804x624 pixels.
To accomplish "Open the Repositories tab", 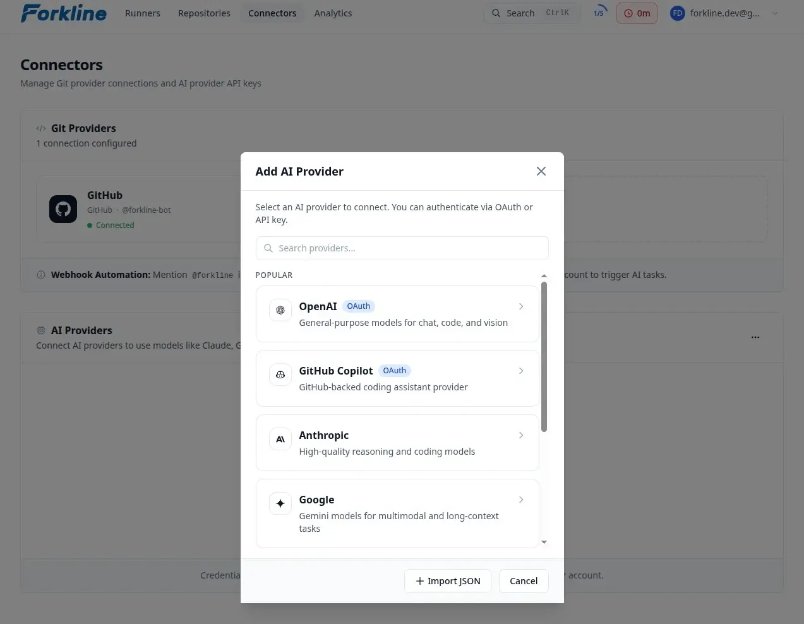I will [x=204, y=13].
